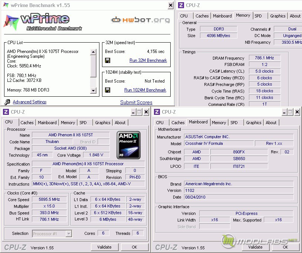Viewport: 302px width, 253px height.
Task: Click OK in CPU-Z processor window
Action: (134, 247)
